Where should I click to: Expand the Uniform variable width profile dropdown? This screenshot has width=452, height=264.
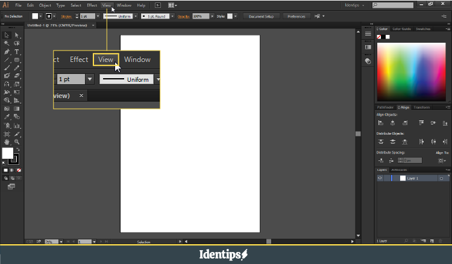pos(137,16)
